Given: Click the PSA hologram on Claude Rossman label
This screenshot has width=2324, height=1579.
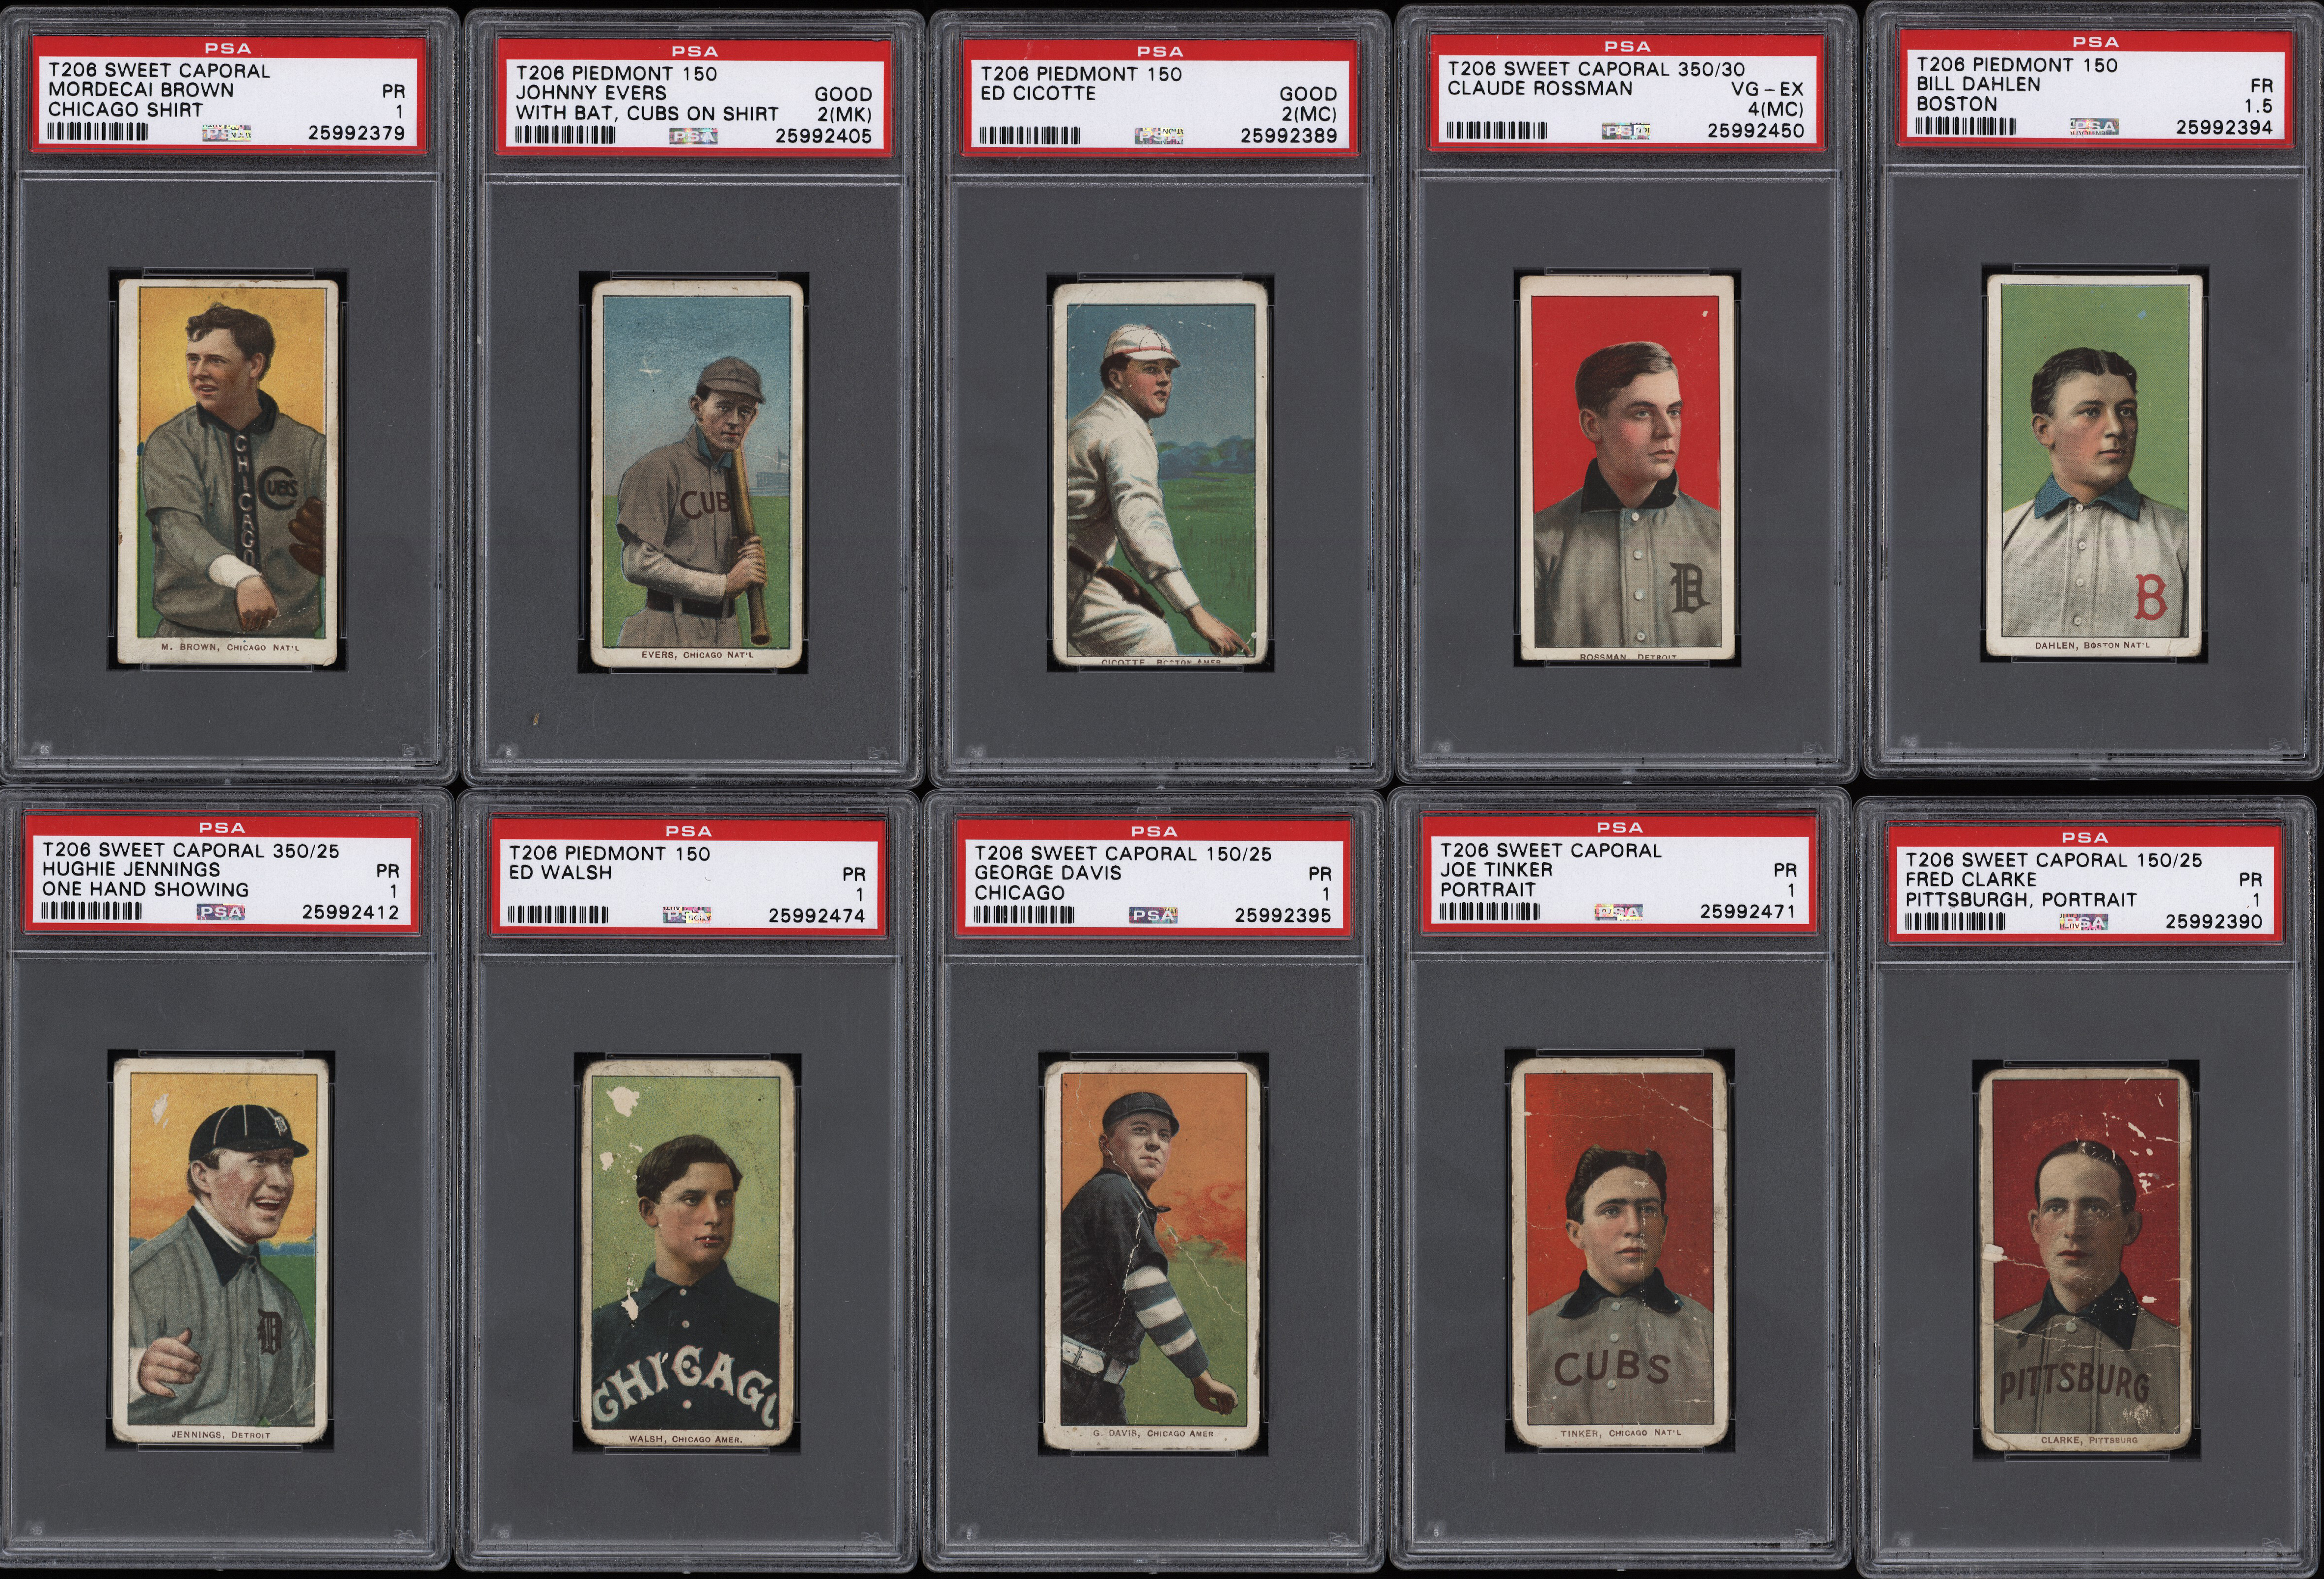Looking at the screenshot, I should point(1626,131).
